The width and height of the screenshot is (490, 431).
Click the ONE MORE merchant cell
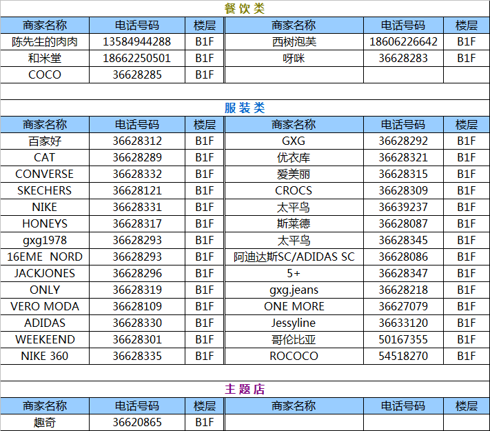point(294,306)
